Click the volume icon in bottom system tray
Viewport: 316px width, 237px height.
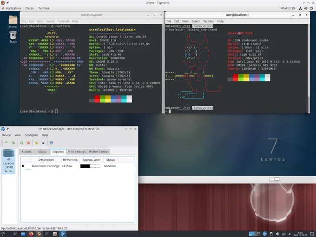pos(277,234)
